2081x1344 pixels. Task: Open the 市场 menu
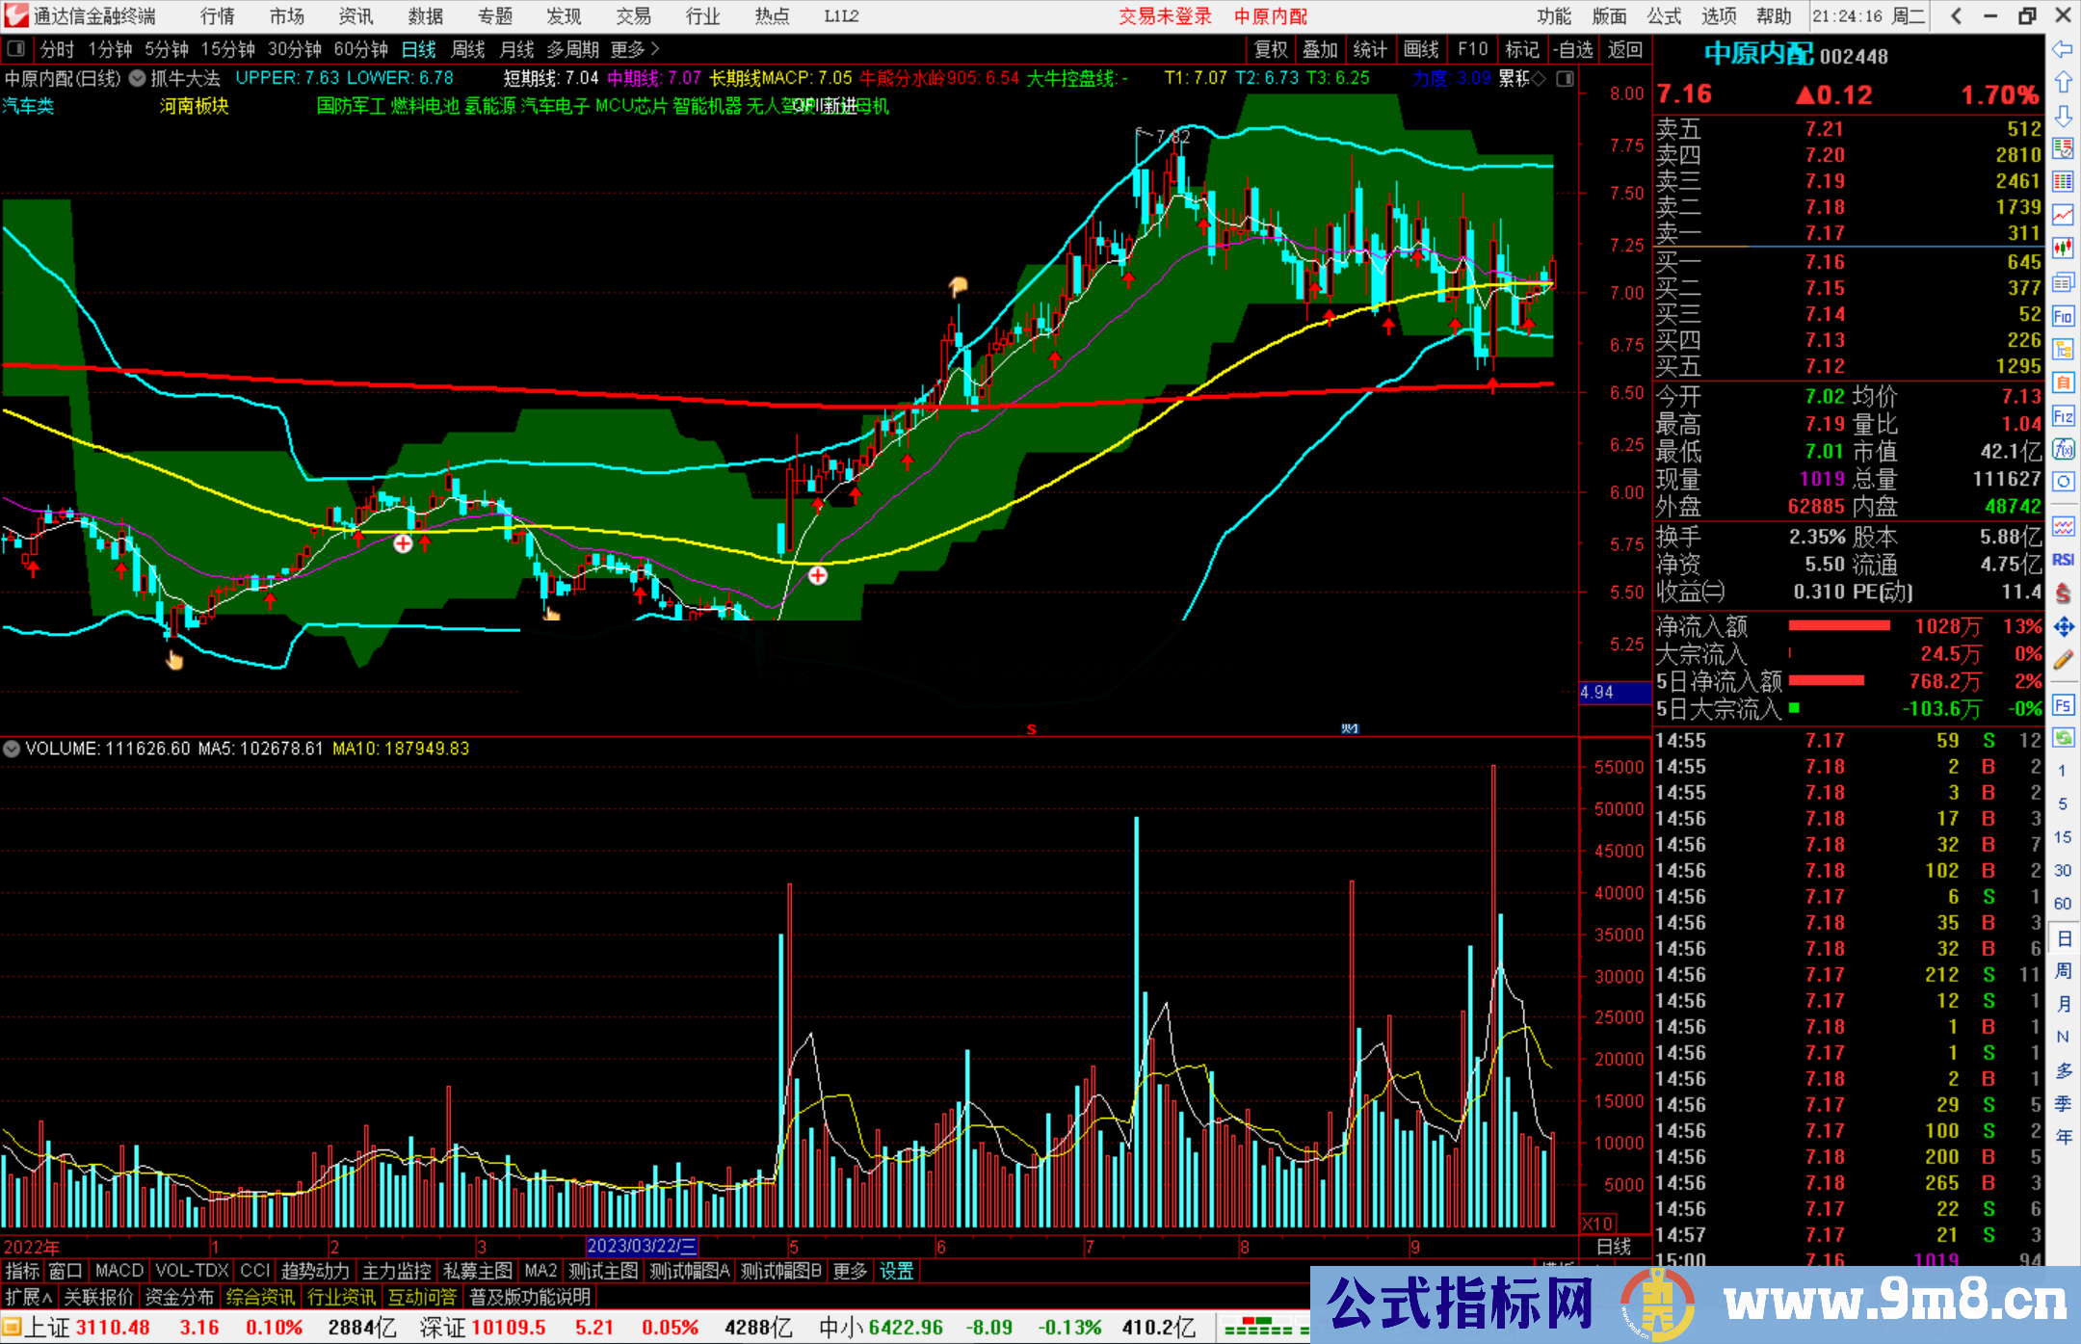tap(287, 15)
